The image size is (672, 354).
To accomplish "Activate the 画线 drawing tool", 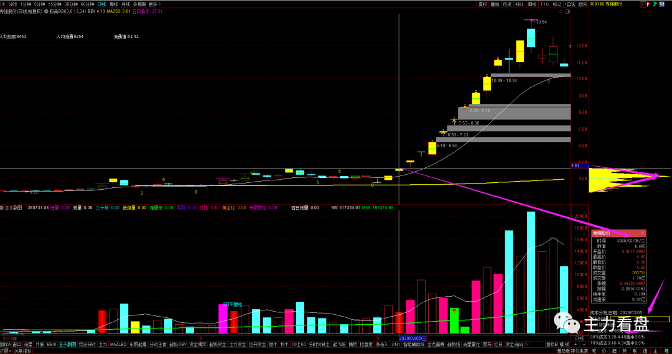I will point(532,4).
